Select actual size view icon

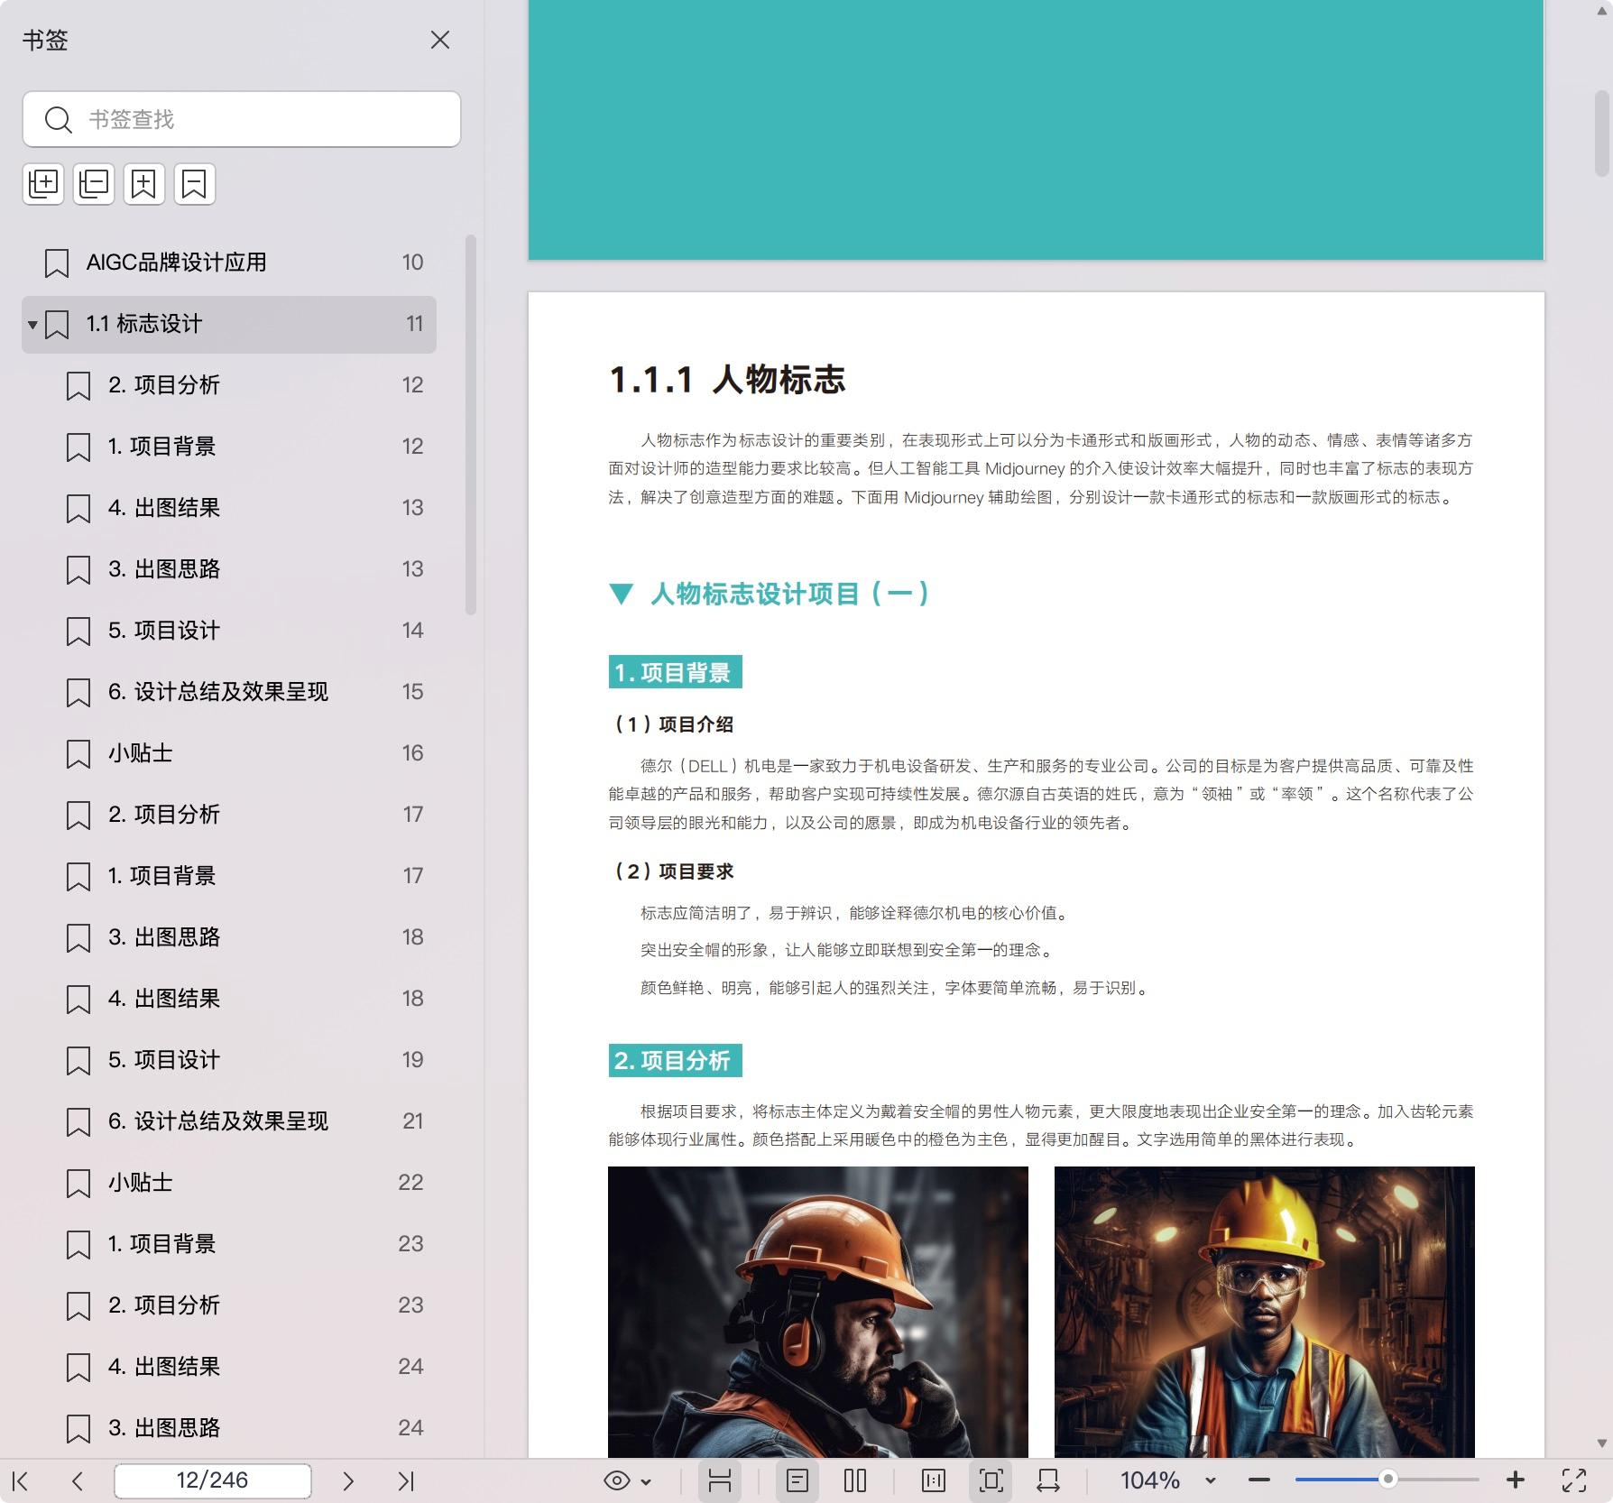pos(934,1480)
